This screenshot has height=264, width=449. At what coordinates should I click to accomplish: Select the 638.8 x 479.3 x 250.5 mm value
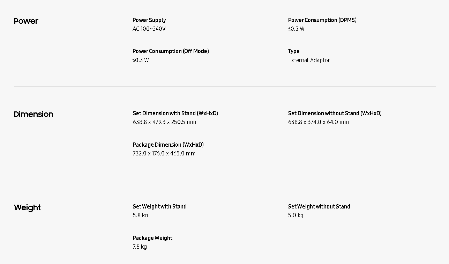[164, 122]
